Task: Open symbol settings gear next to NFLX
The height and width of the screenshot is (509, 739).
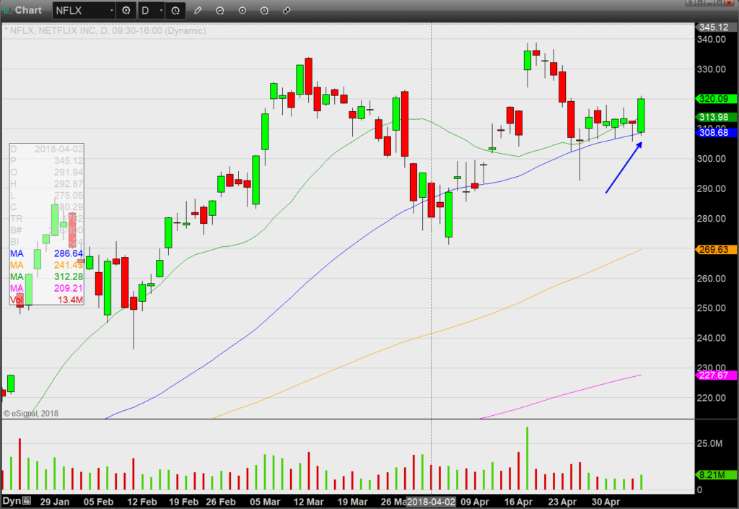Action: click(x=126, y=10)
